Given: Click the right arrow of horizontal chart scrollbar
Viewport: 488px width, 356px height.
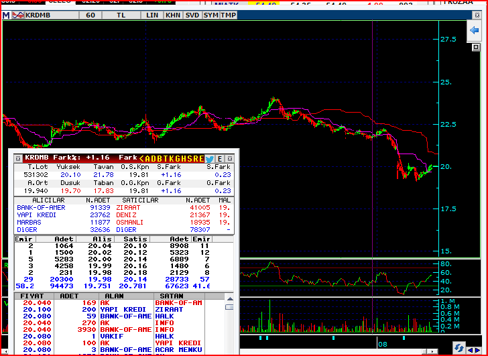Looking at the screenshot, I should click(432, 352).
